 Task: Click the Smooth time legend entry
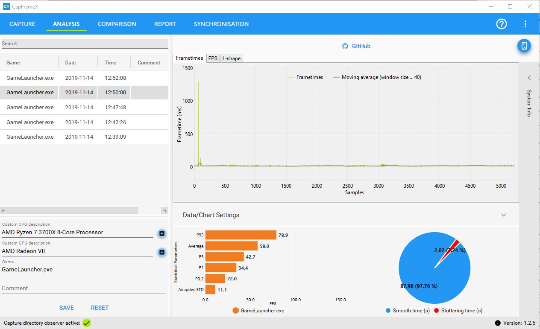[x=408, y=311]
